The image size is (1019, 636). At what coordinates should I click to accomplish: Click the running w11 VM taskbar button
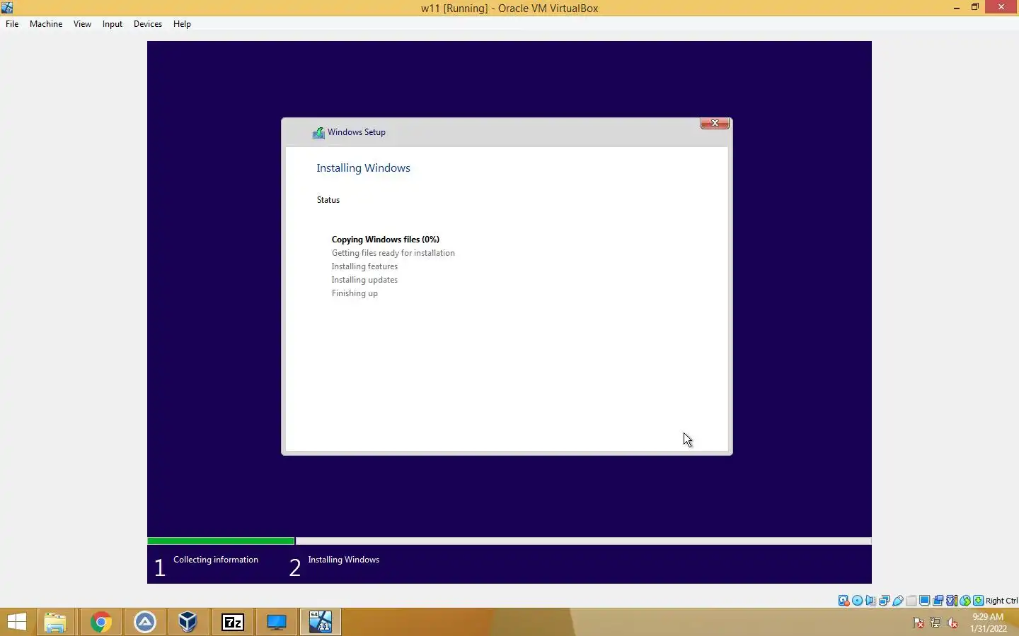320,622
